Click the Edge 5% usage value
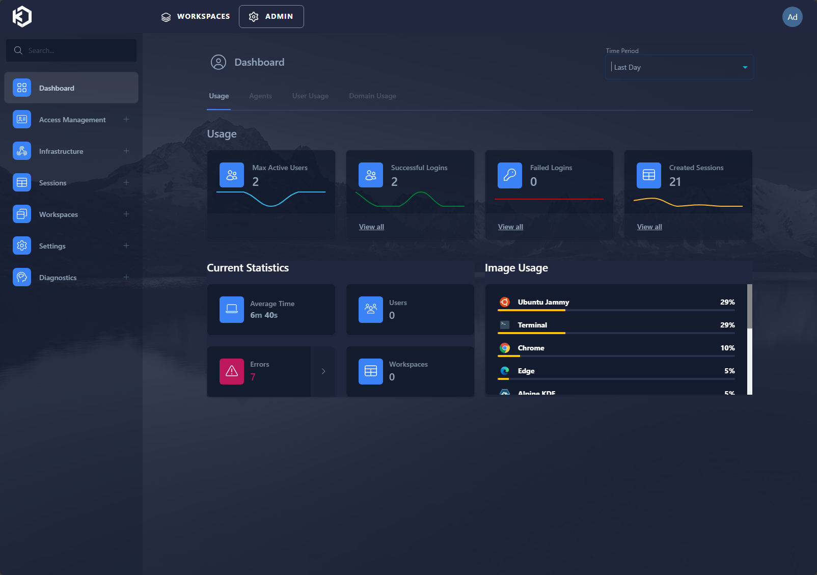 coord(729,371)
